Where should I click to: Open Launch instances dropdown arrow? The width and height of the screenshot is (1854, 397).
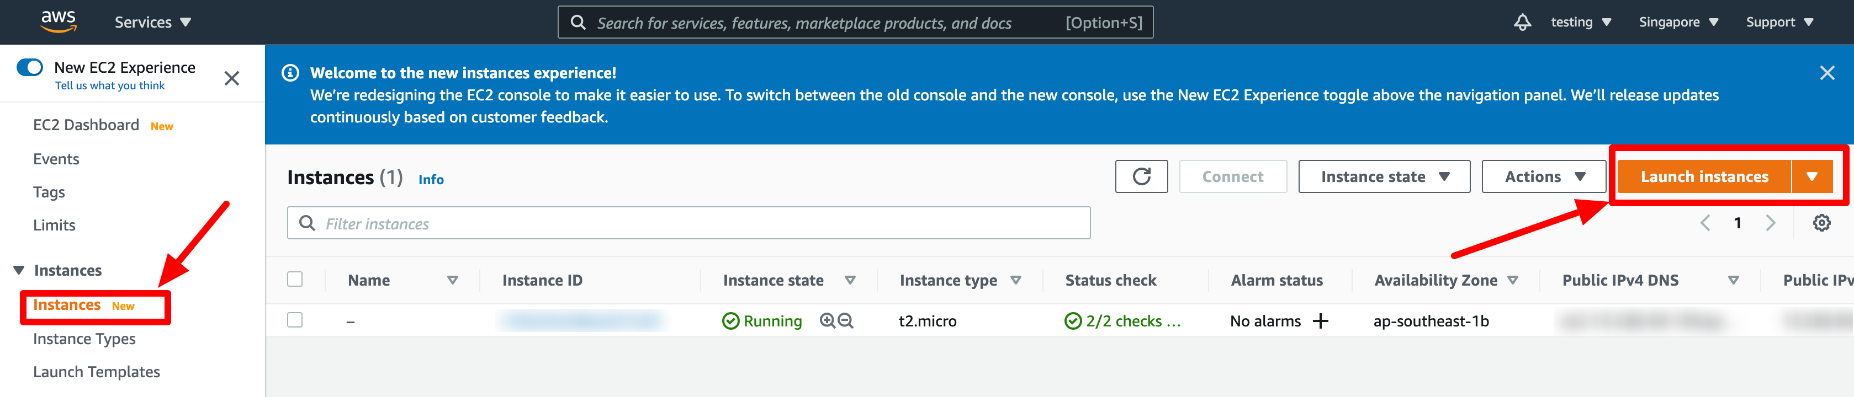tap(1811, 177)
